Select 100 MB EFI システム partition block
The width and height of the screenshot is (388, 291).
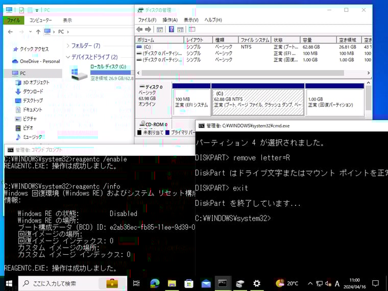pos(191,100)
